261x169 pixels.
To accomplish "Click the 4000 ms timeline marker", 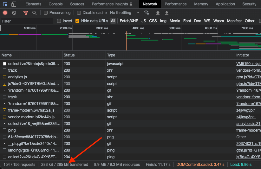I will tap(138, 28).
